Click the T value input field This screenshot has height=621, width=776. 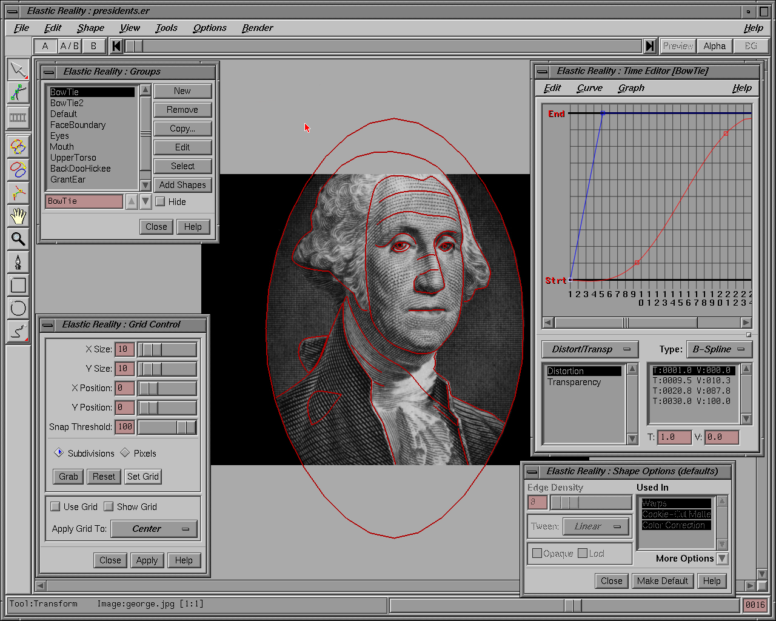[x=674, y=437]
